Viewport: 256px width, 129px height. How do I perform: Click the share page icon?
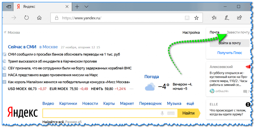coord(239,18)
